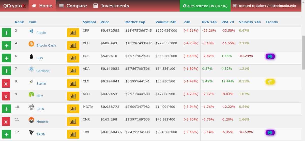
Task: Open the chart icon in NEO row
Action: [73, 96]
